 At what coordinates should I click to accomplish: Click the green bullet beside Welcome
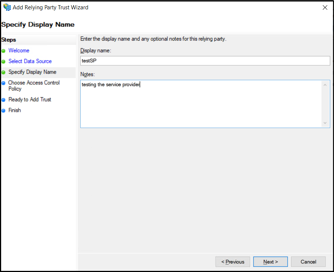pyautogui.click(x=3, y=51)
